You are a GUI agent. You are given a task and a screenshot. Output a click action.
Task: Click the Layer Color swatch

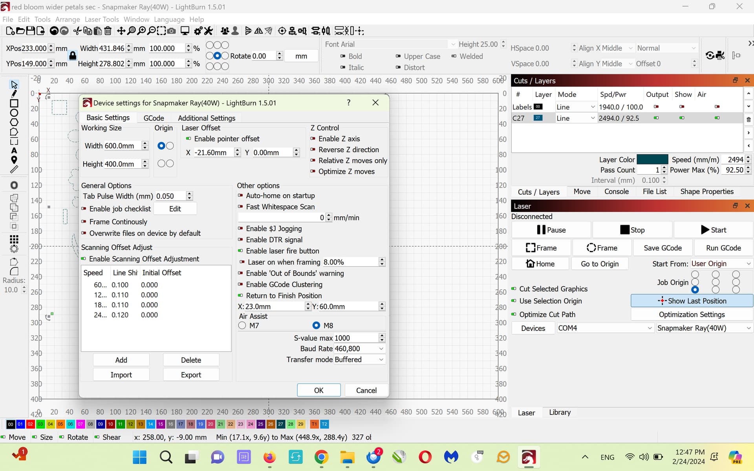(x=652, y=160)
